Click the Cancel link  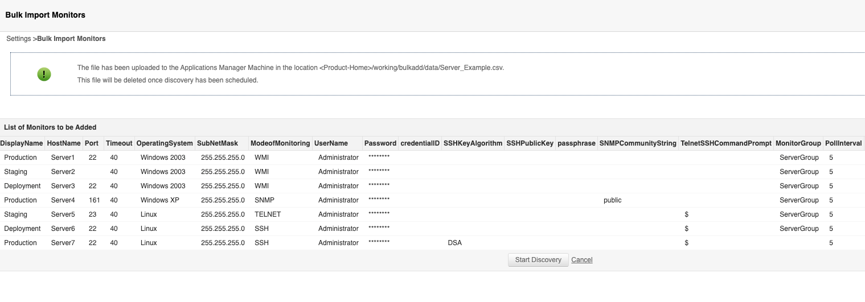point(582,260)
